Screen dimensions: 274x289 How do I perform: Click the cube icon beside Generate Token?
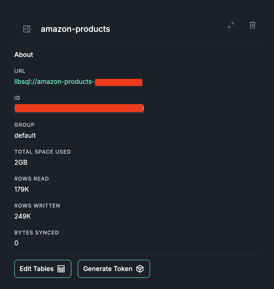click(x=140, y=269)
